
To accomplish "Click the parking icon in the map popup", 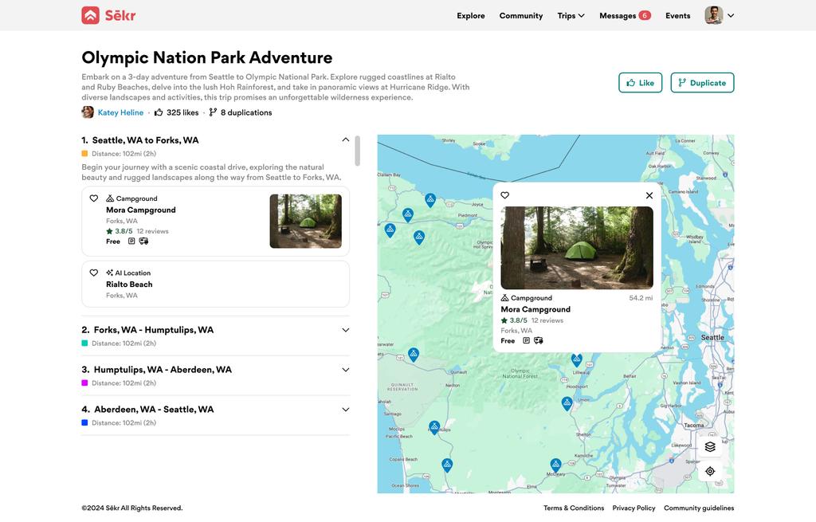I will click(x=526, y=341).
